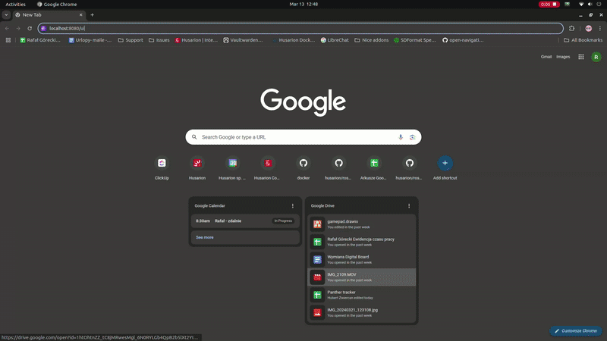This screenshot has height=341, width=607.
Task: Click the Customize Chrome button
Action: pos(576,331)
